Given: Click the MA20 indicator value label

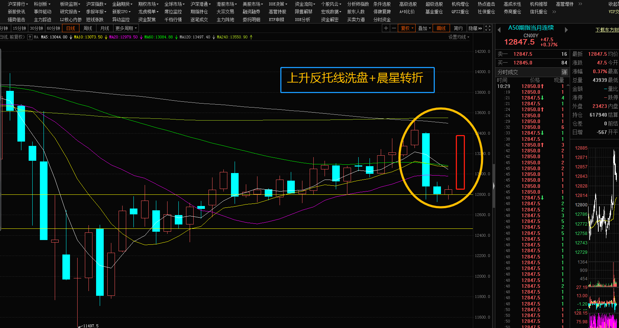Looking at the screenshot, I should 123,37.
